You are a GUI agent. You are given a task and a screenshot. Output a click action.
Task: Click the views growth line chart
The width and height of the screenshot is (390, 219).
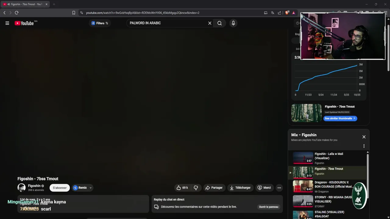pyautogui.click(x=327, y=78)
